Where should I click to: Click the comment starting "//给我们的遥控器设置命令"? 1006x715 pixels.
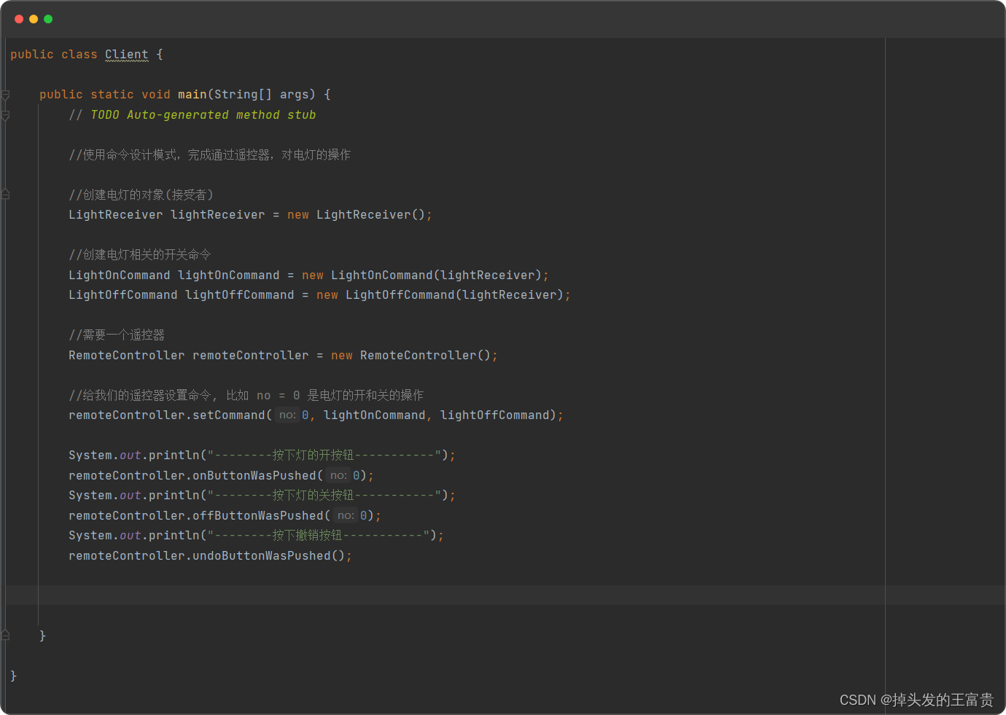246,395
